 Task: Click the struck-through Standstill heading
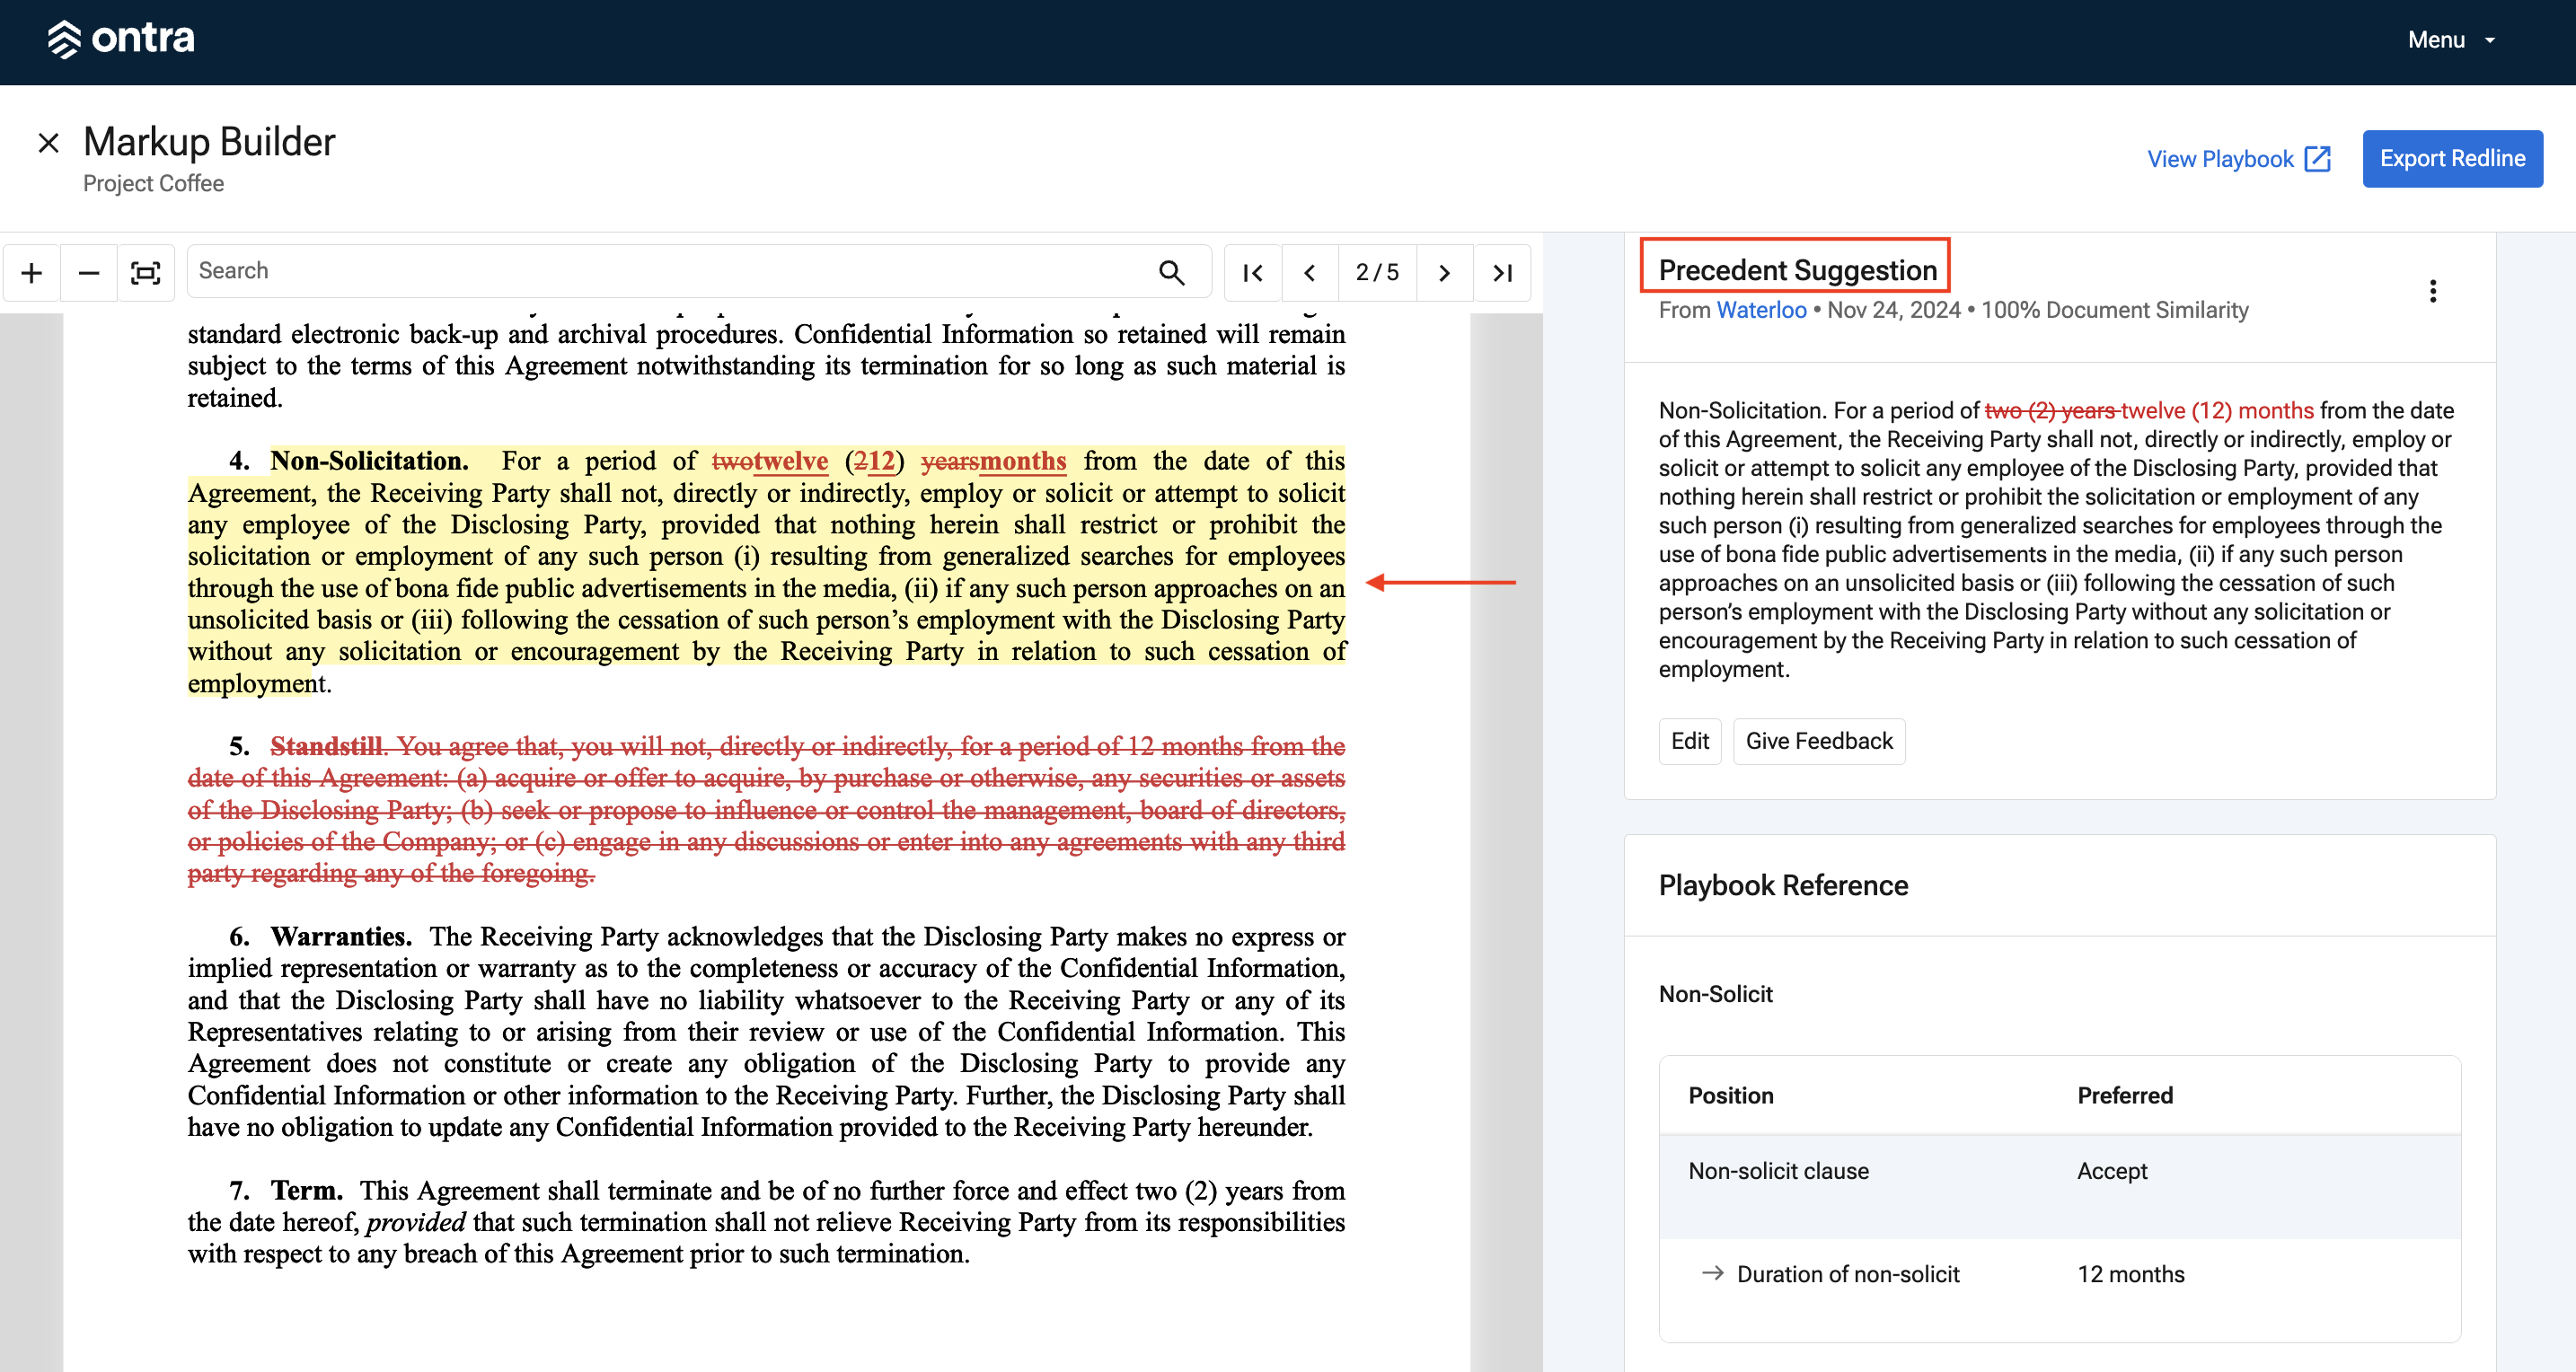pyautogui.click(x=326, y=746)
